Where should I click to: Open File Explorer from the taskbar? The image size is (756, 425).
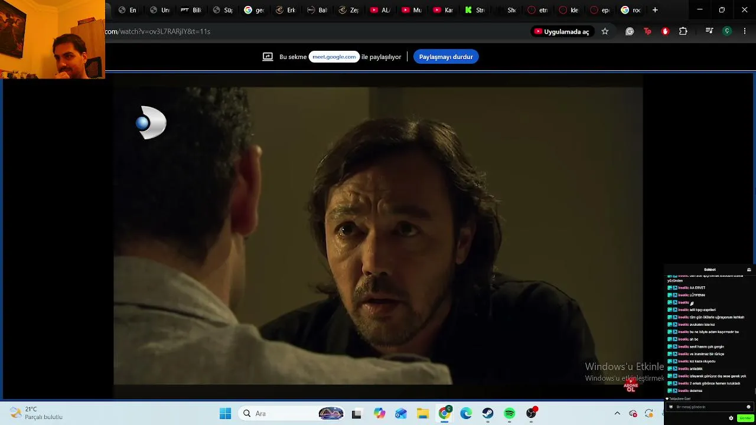(423, 414)
